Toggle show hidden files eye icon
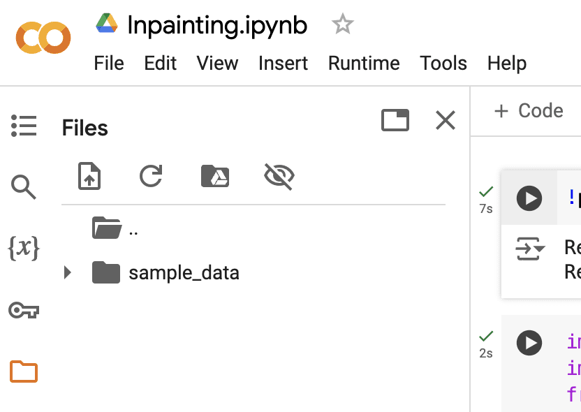The width and height of the screenshot is (581, 412). pos(279,177)
